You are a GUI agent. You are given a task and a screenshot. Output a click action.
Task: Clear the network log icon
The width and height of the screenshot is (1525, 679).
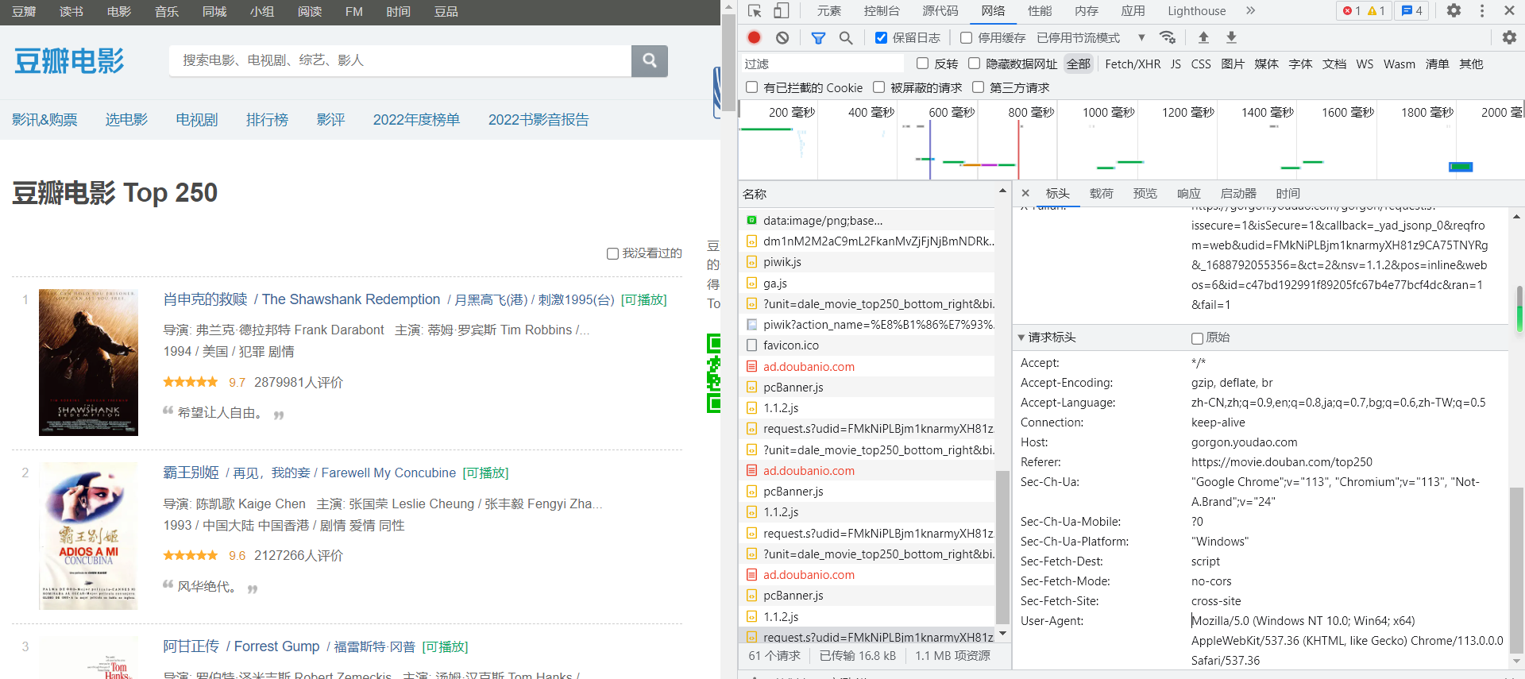tap(782, 37)
